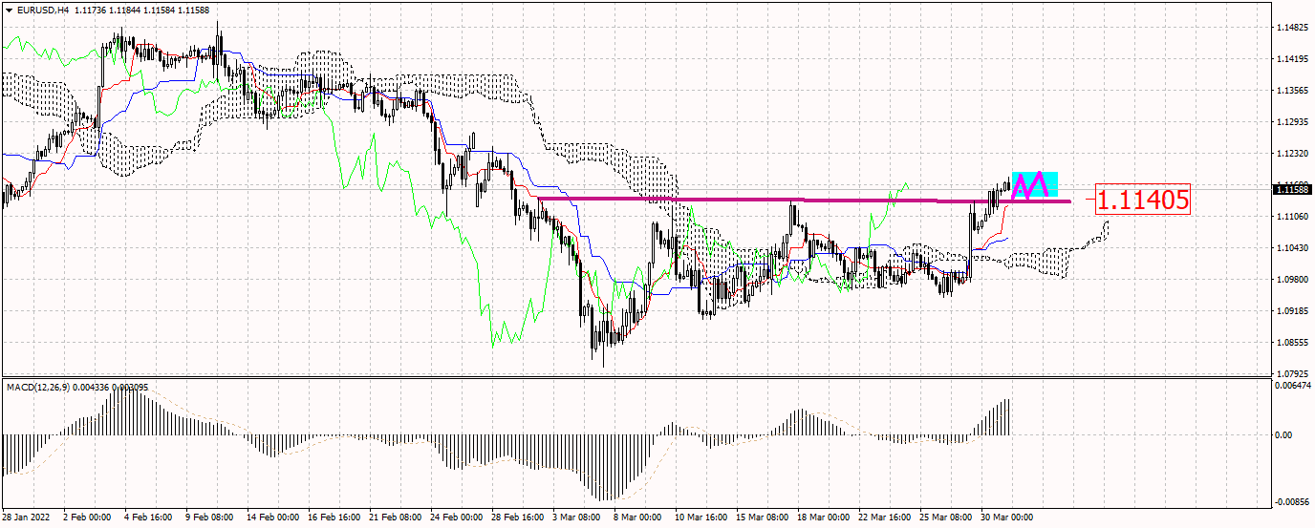This screenshot has width=1315, height=528.
Task: Select the 28 Jan 2022 date label
Action: coord(27,517)
